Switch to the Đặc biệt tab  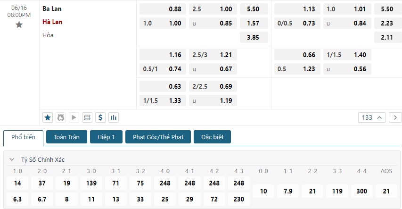[x=212, y=137]
